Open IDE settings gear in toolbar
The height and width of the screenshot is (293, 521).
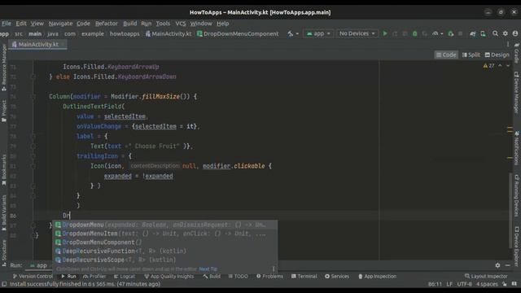pos(506,33)
